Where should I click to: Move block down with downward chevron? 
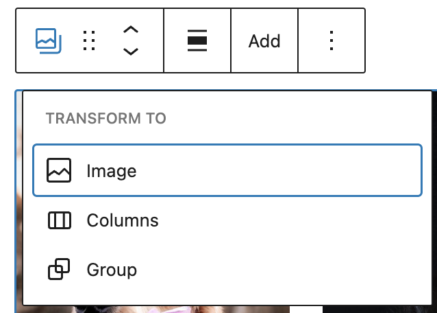tap(130, 52)
